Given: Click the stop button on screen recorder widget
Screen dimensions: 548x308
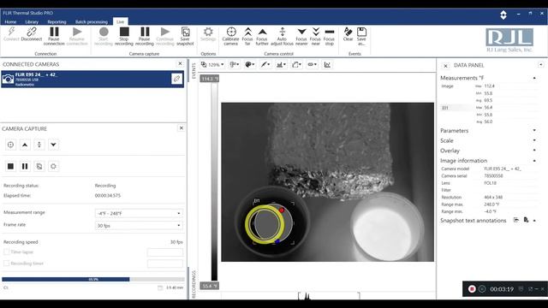Looking at the screenshot, I should (472, 289).
